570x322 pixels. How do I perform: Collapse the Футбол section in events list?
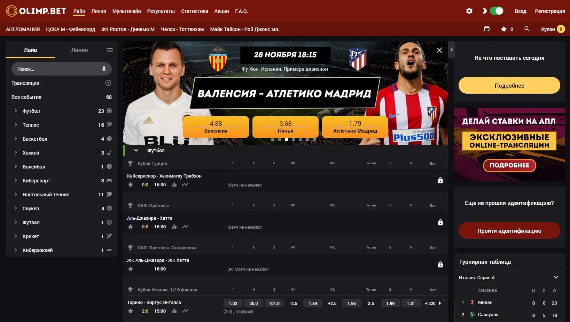(136, 150)
